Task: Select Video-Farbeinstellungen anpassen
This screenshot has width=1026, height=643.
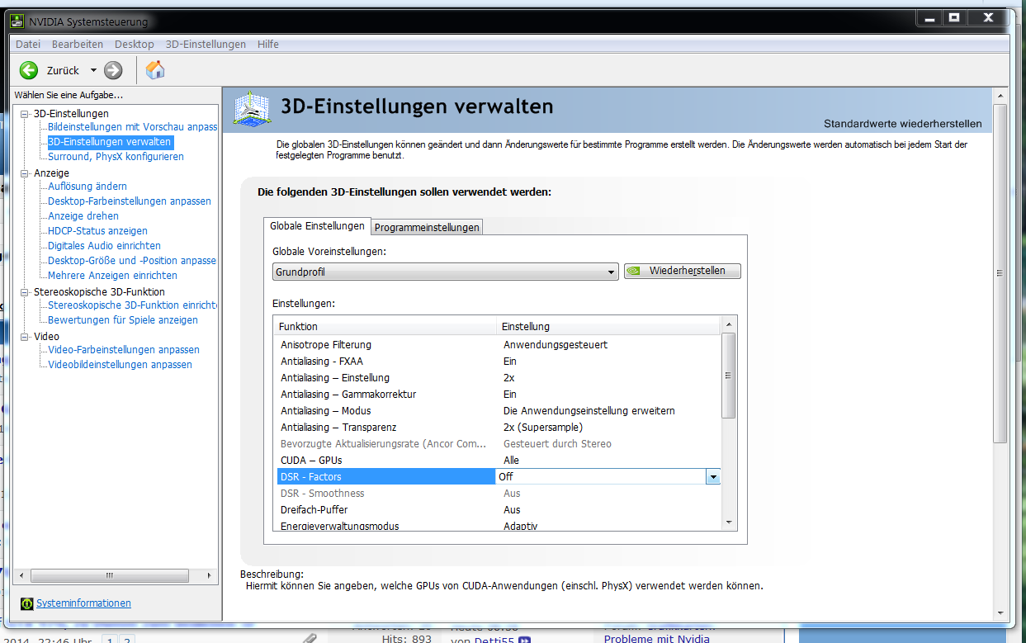Action: [124, 350]
